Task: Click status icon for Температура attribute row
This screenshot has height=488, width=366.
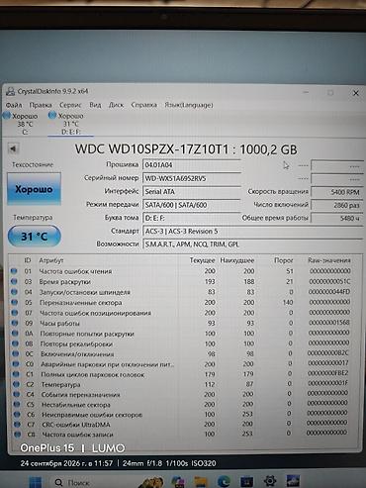Action: tap(16, 384)
